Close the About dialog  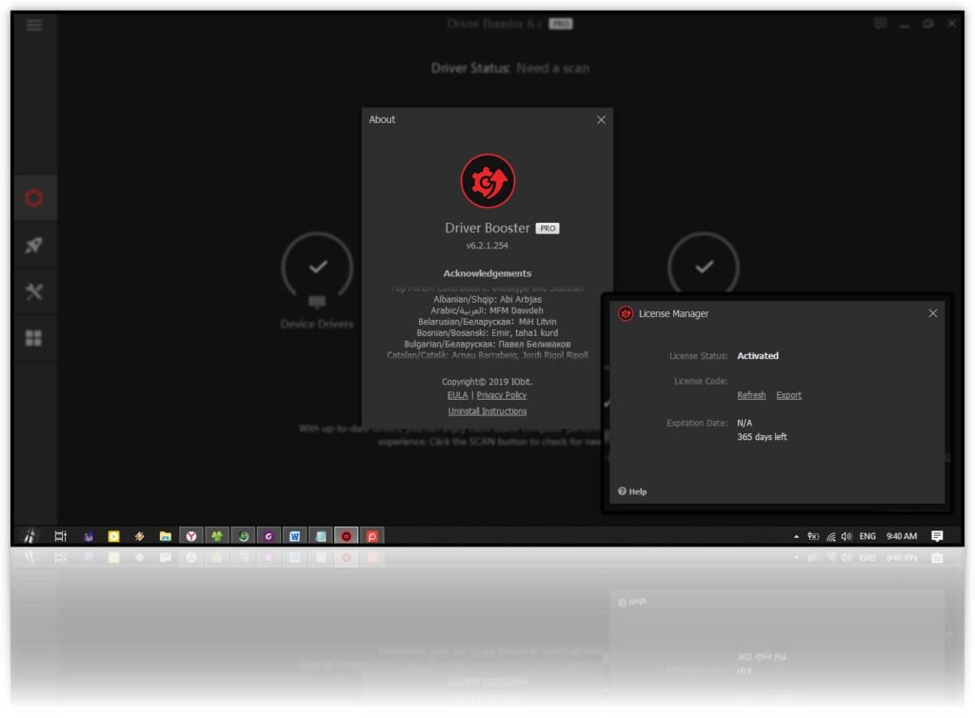tap(601, 120)
